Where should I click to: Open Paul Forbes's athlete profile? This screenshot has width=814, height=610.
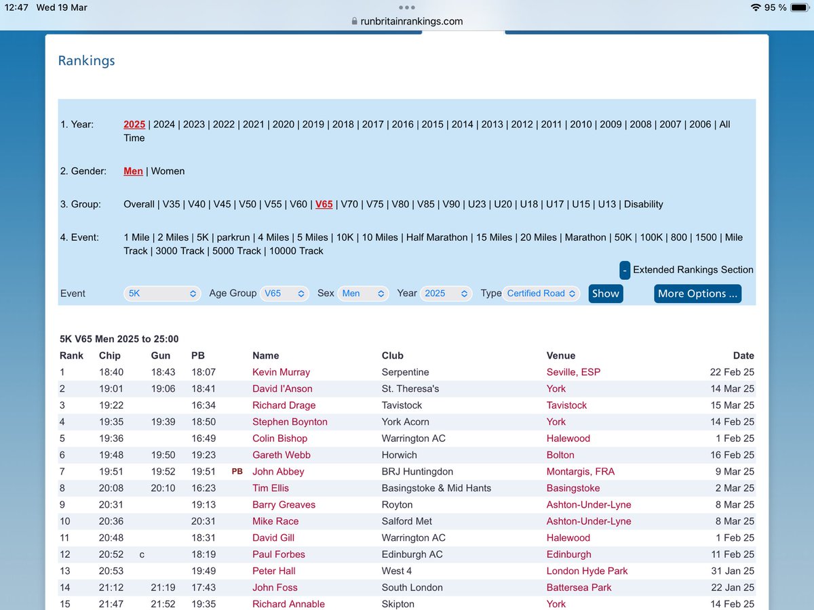[279, 554]
